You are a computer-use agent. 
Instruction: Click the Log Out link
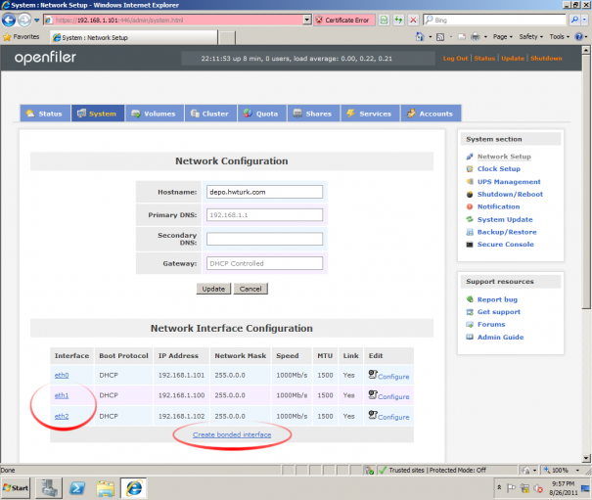(455, 58)
